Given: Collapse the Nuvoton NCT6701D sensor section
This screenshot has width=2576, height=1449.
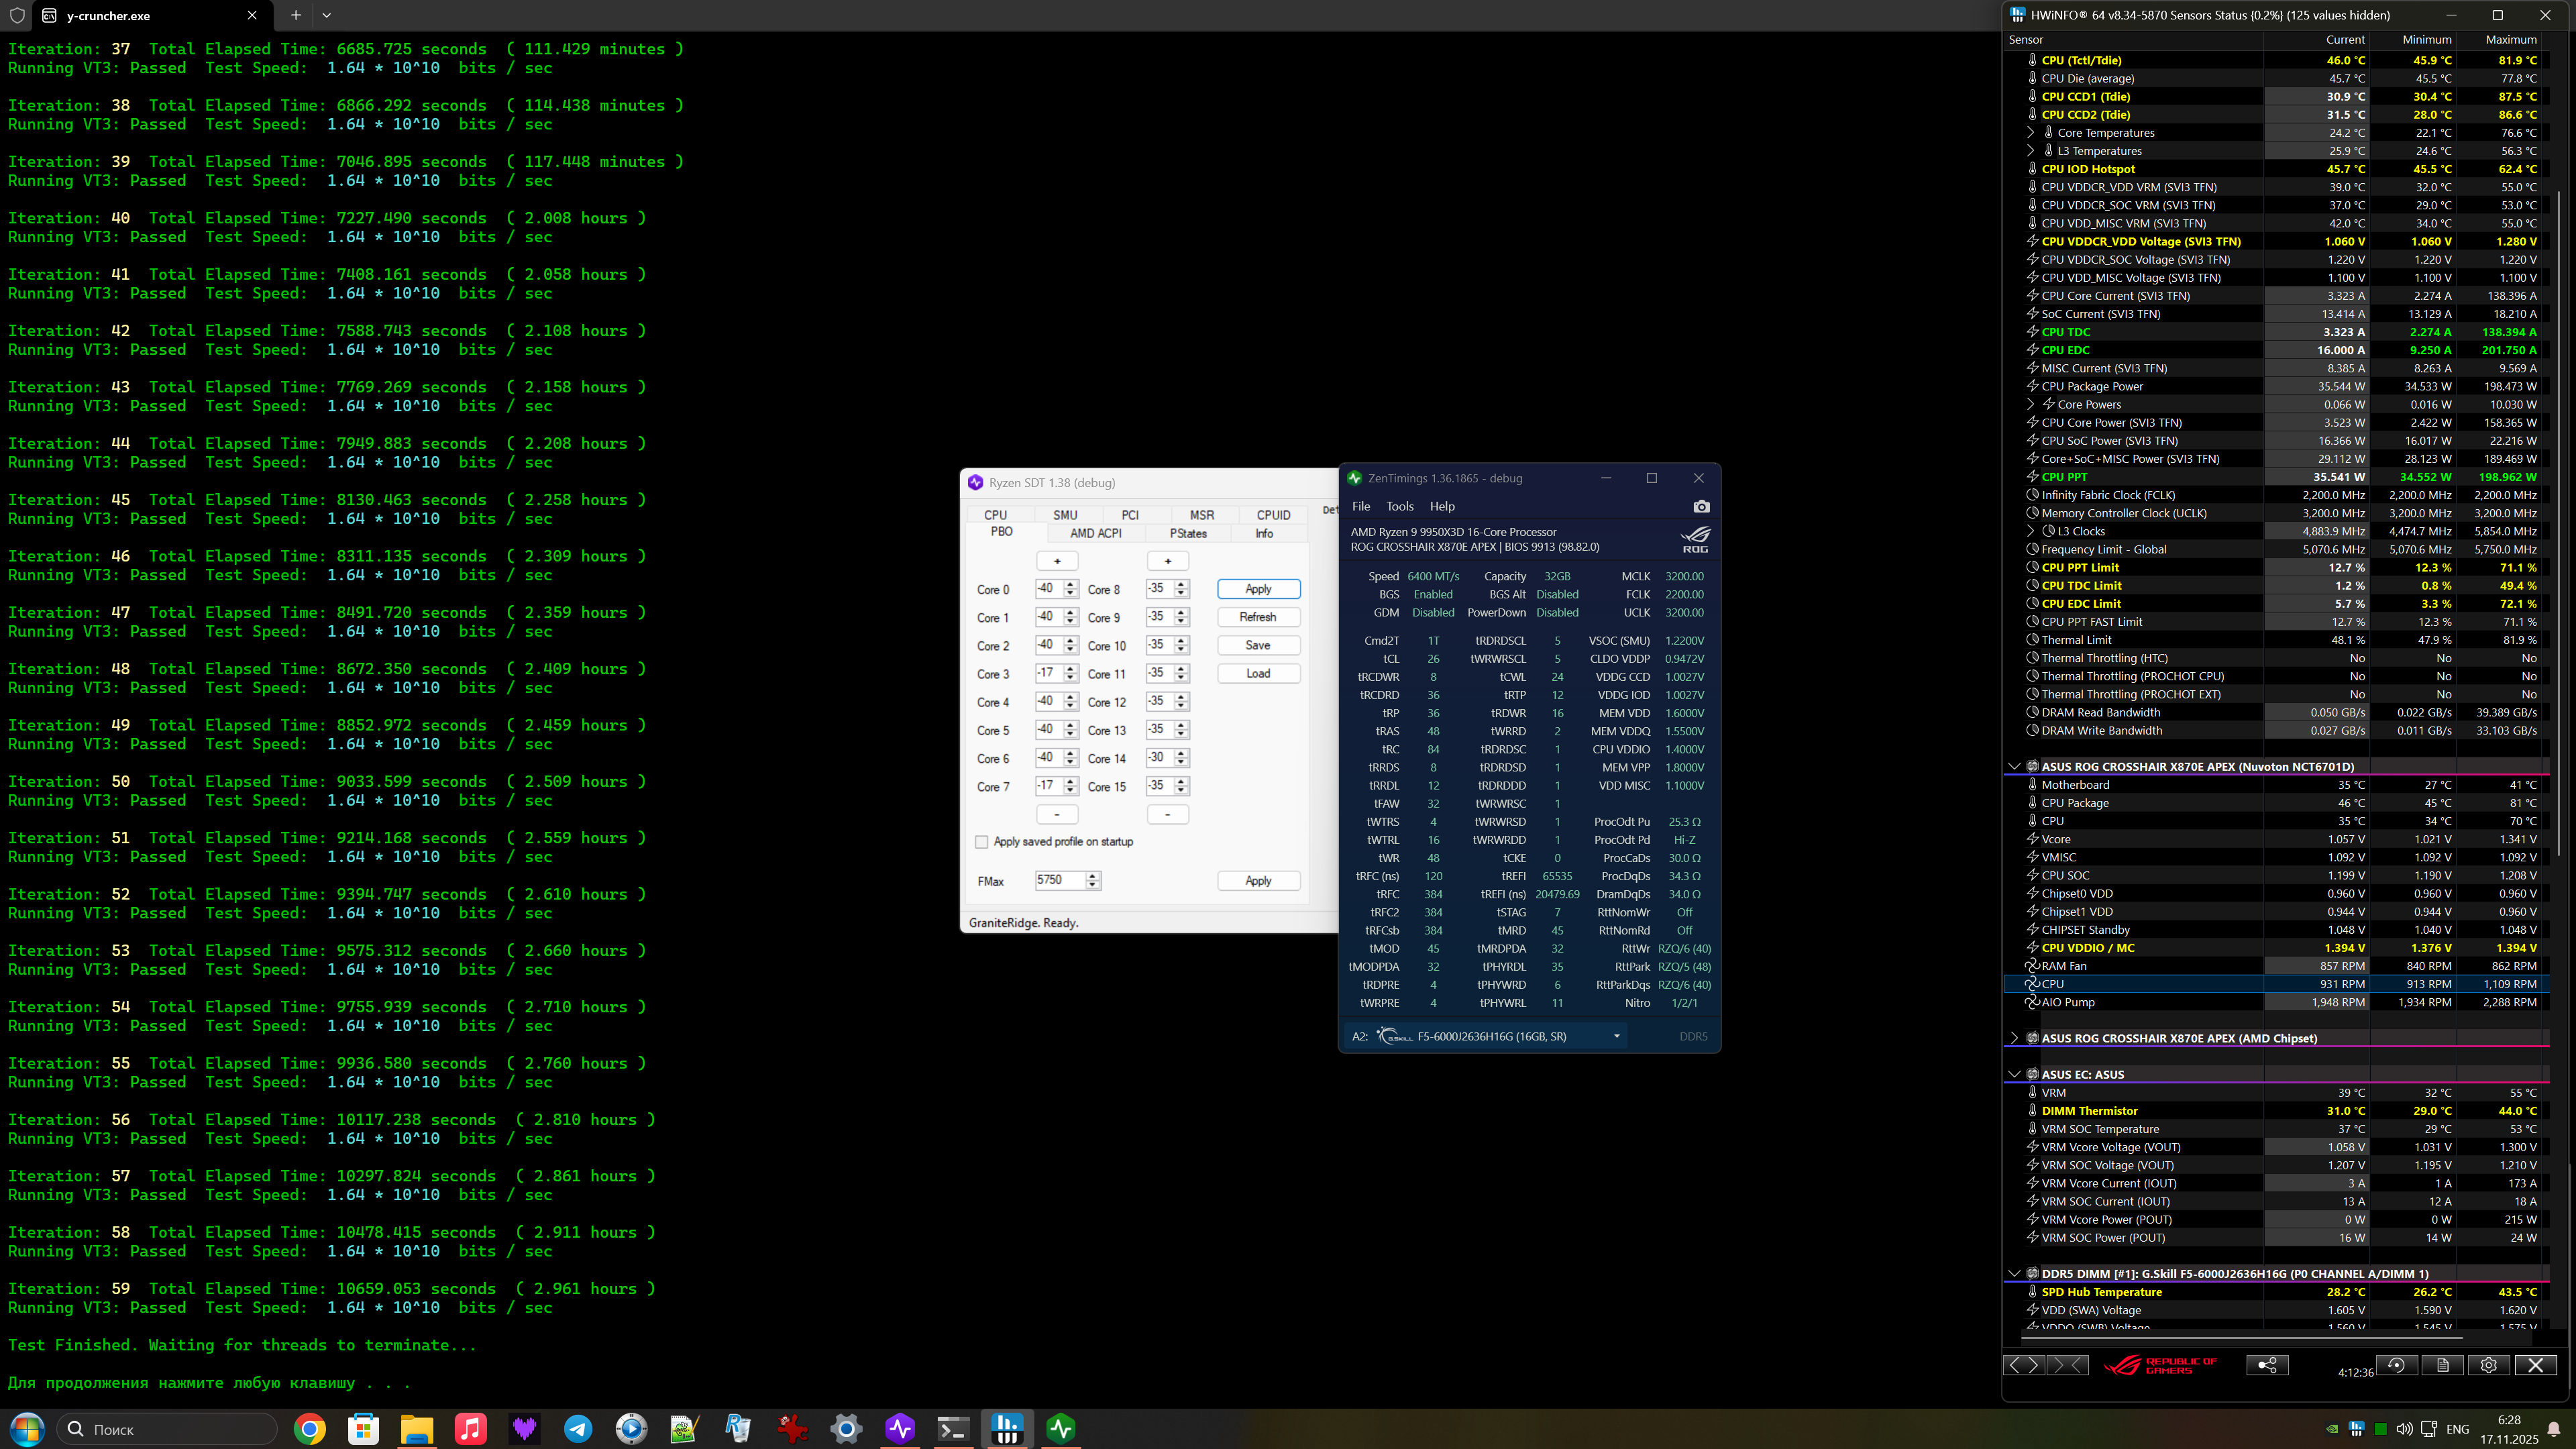Looking at the screenshot, I should 2014,767.
